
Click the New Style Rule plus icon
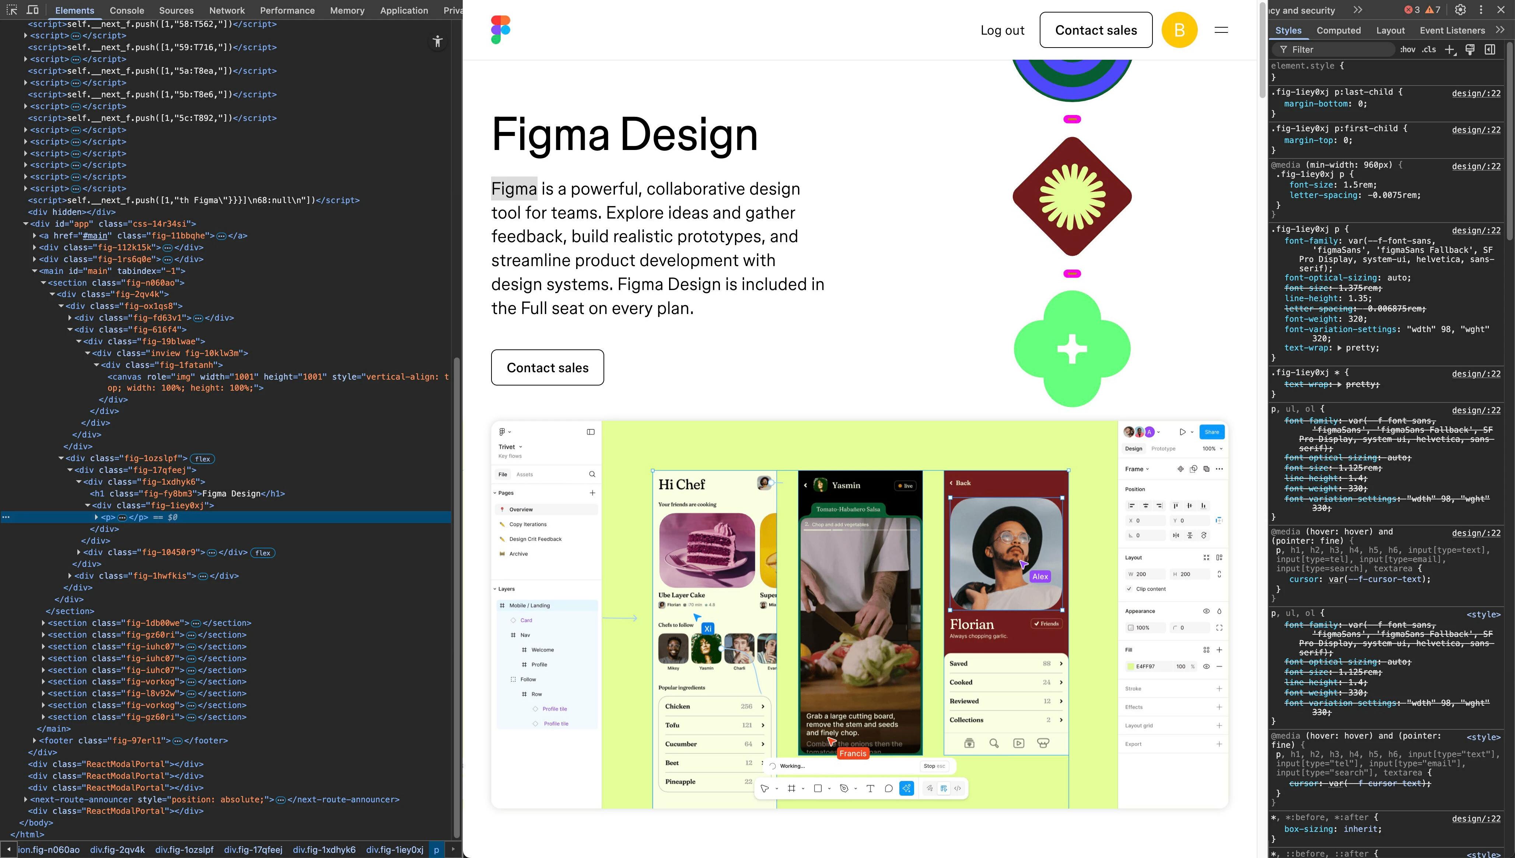point(1450,49)
